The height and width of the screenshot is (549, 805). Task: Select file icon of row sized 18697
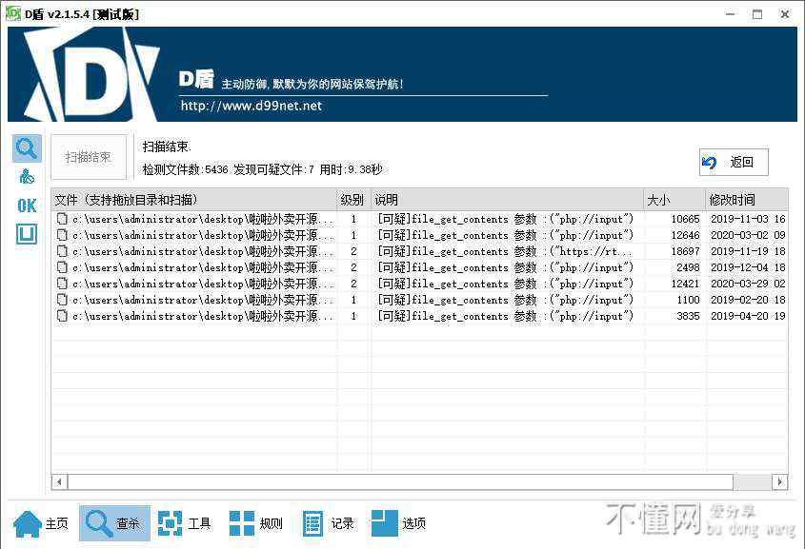[62, 251]
